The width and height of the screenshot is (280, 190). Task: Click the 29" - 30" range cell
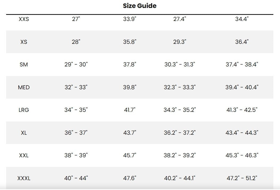pos(76,65)
